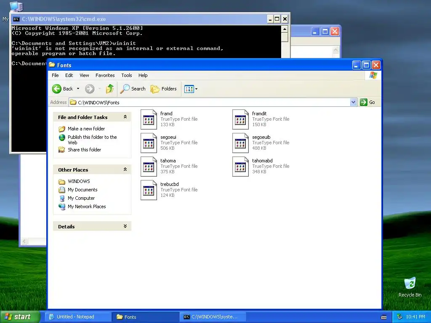
Task: Close the Notepad window behind
Action: 335,31
